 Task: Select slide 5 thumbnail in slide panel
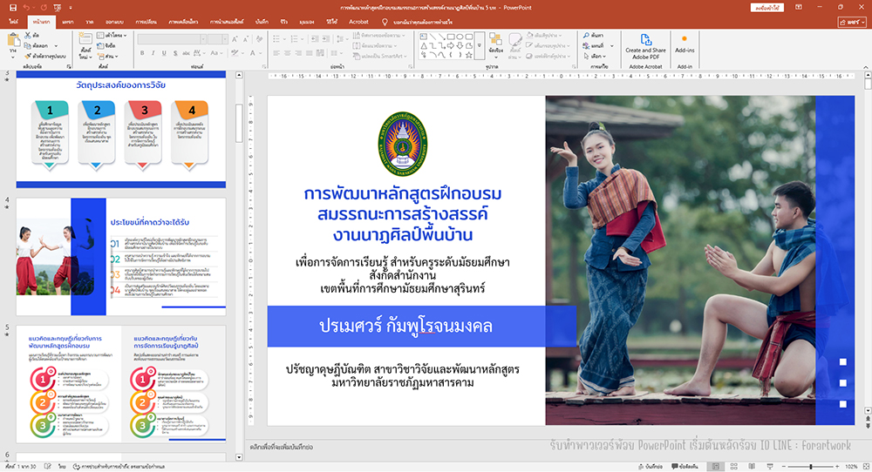click(x=120, y=384)
